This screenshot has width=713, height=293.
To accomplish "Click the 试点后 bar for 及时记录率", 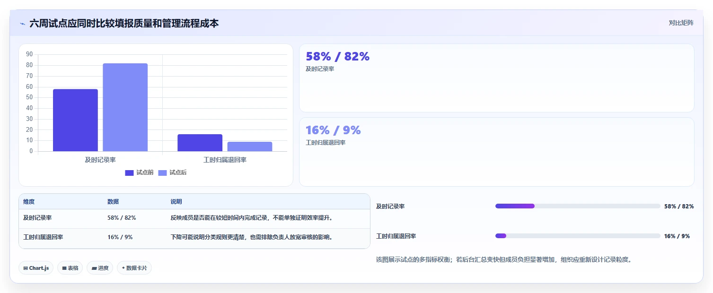I will point(125,107).
